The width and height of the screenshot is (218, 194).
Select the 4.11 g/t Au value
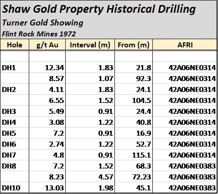click(57, 90)
